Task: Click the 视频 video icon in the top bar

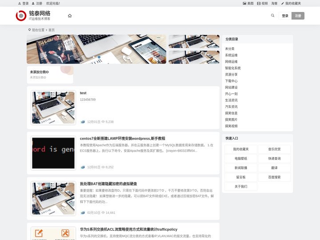Action: pyautogui.click(x=259, y=3)
